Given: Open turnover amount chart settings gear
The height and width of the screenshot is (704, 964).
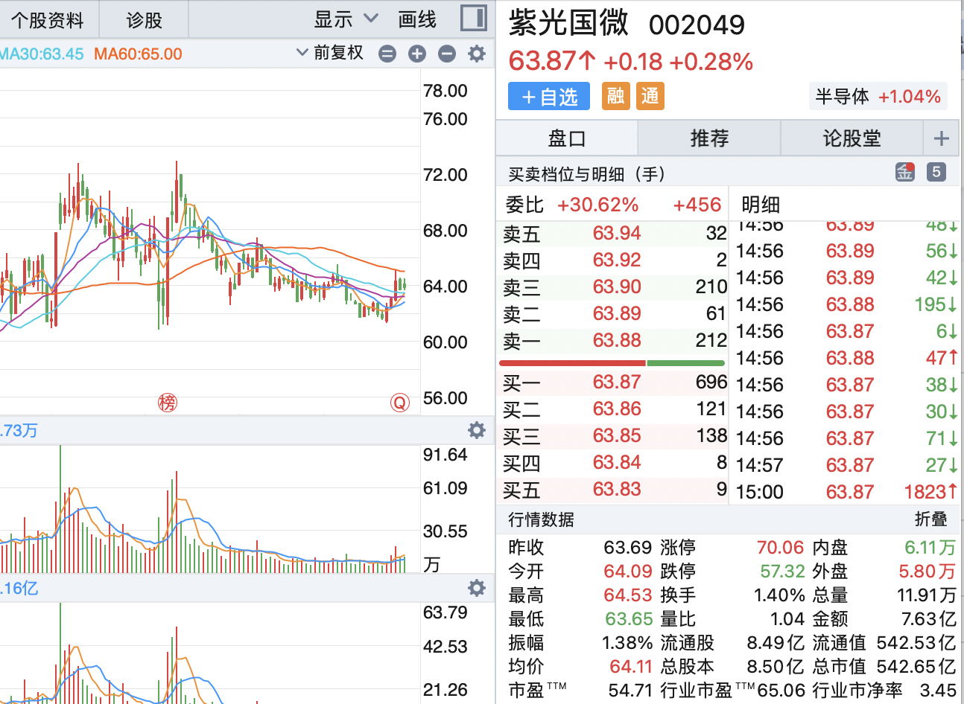Looking at the screenshot, I should pyautogui.click(x=477, y=588).
